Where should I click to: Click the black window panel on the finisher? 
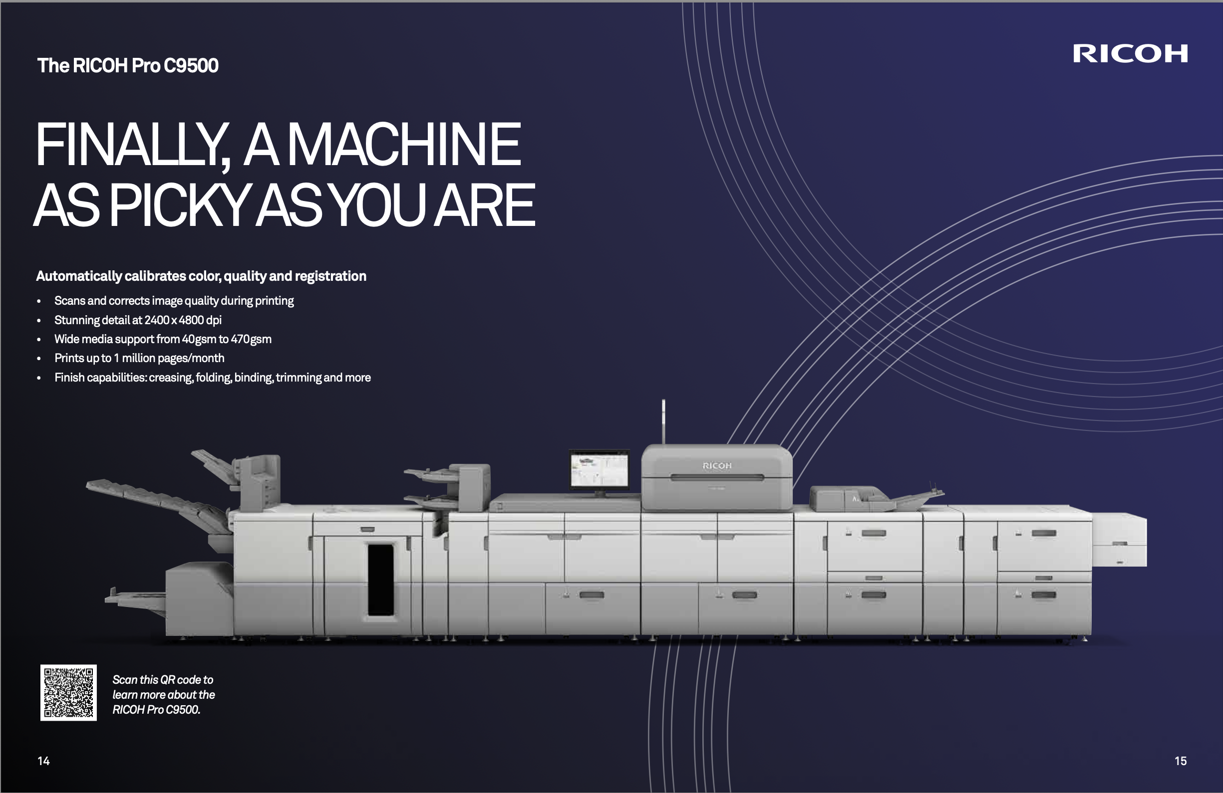pyautogui.click(x=381, y=580)
